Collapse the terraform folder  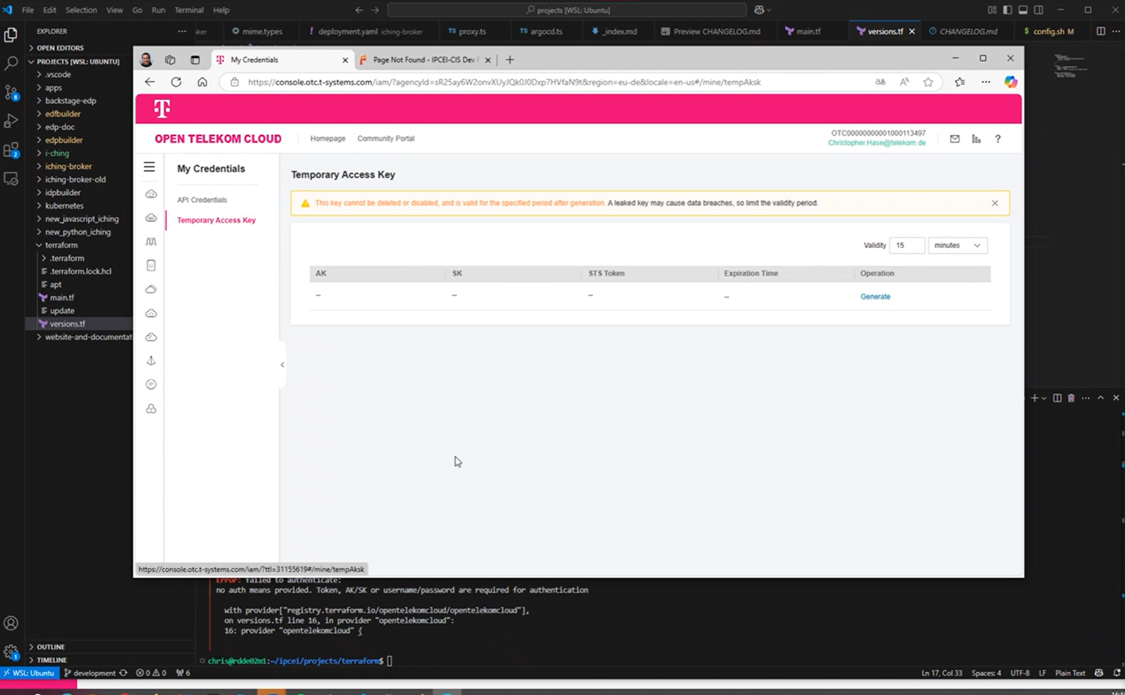(61, 245)
